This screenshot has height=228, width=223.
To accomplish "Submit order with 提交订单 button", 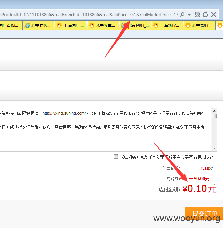I will tap(204, 213).
